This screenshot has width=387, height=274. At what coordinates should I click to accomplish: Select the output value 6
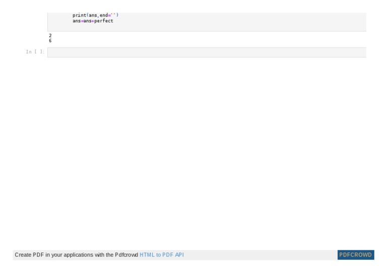pyautogui.click(x=50, y=41)
